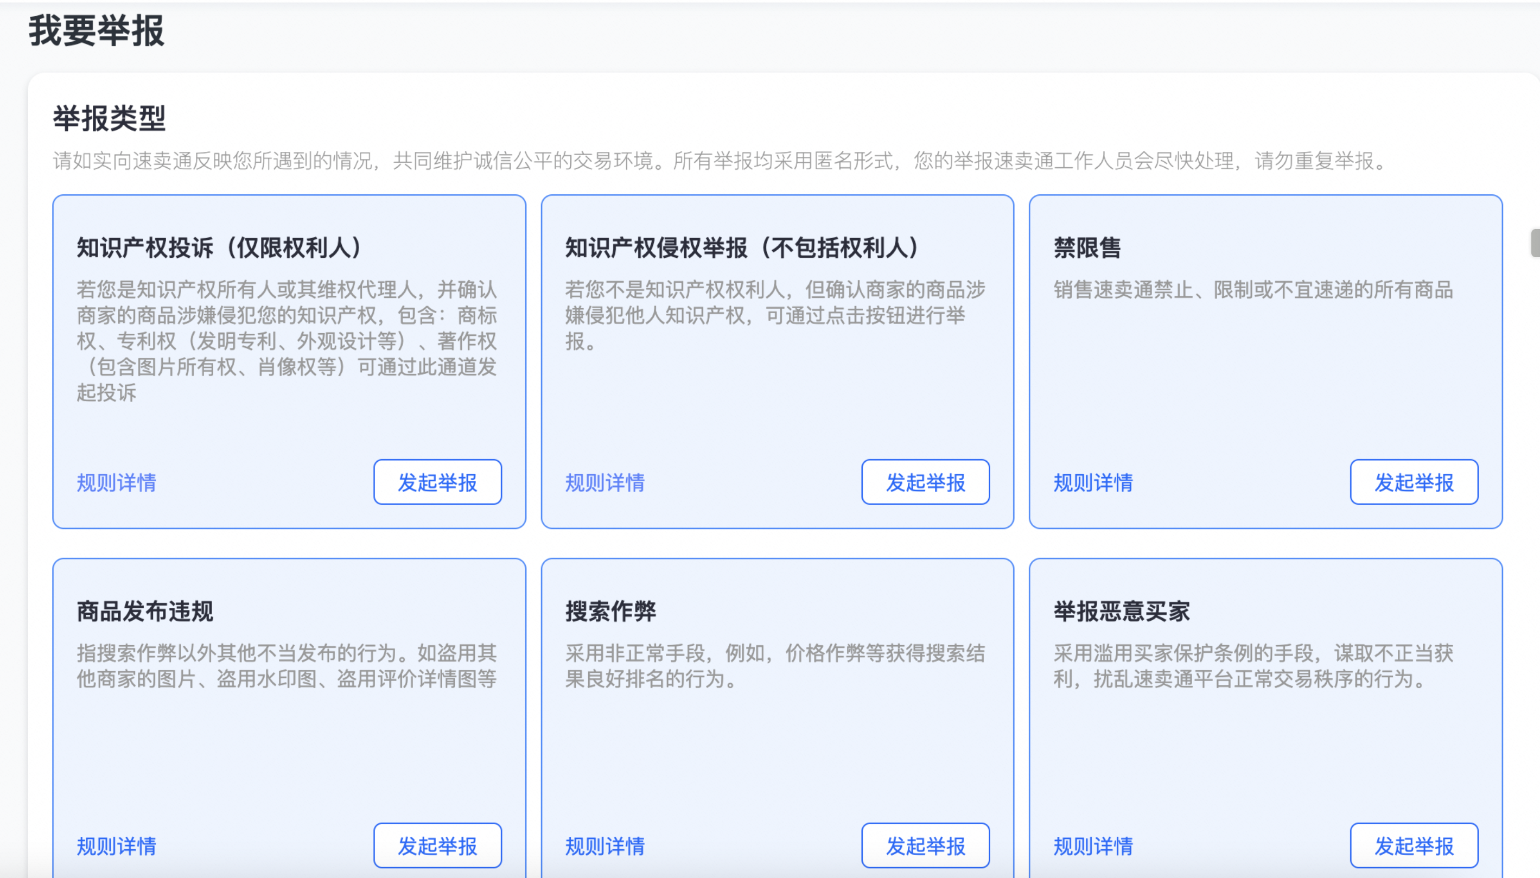Click description starting 若您是知识产权所有人
Image resolution: width=1540 pixels, height=878 pixels.
tap(287, 341)
